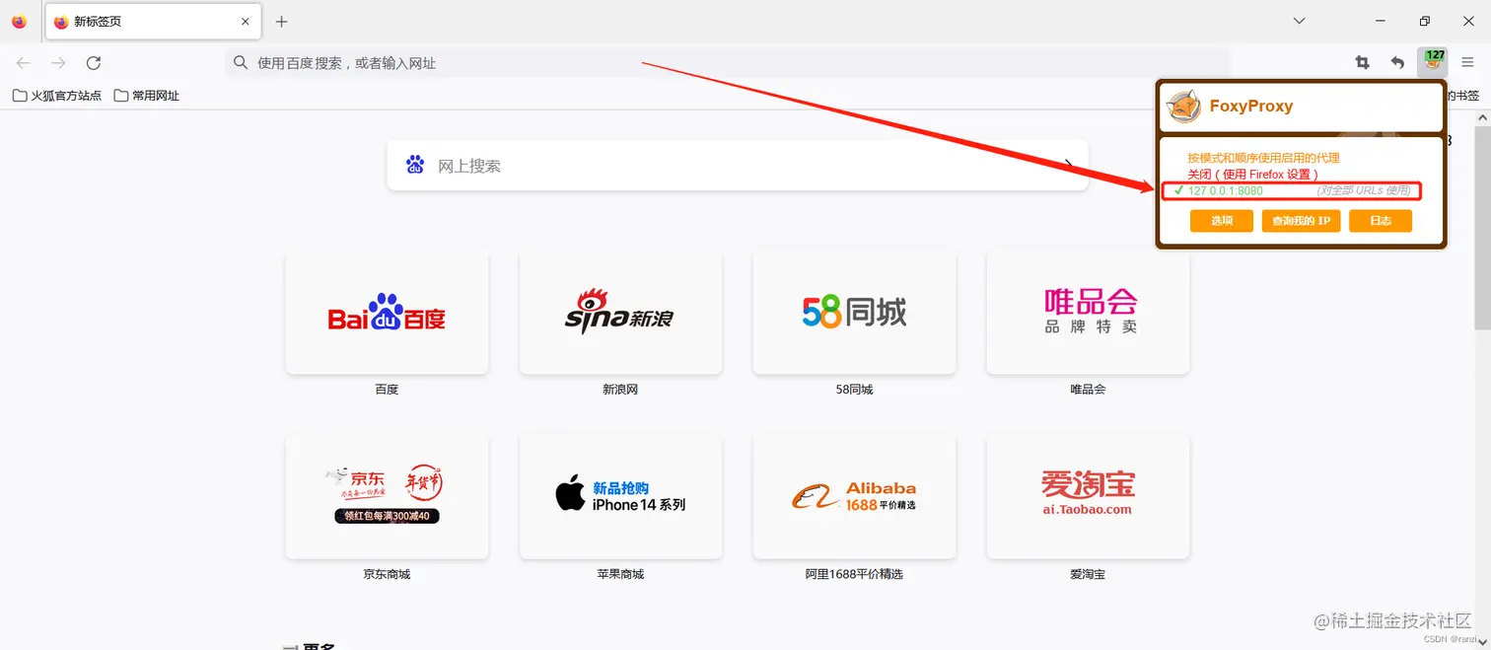Image resolution: width=1491 pixels, height=650 pixels.
Task: Click the magnifier icon in address bar
Action: tap(241, 63)
